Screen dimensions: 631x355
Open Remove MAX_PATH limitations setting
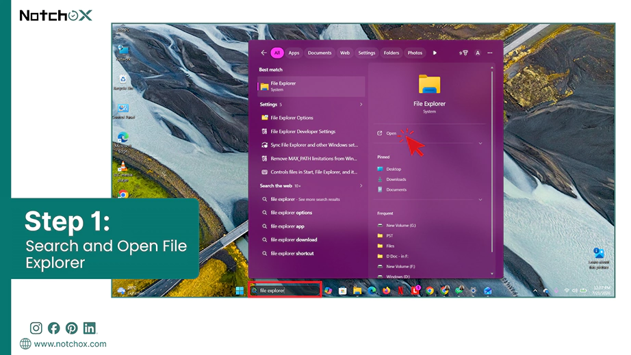coord(311,159)
